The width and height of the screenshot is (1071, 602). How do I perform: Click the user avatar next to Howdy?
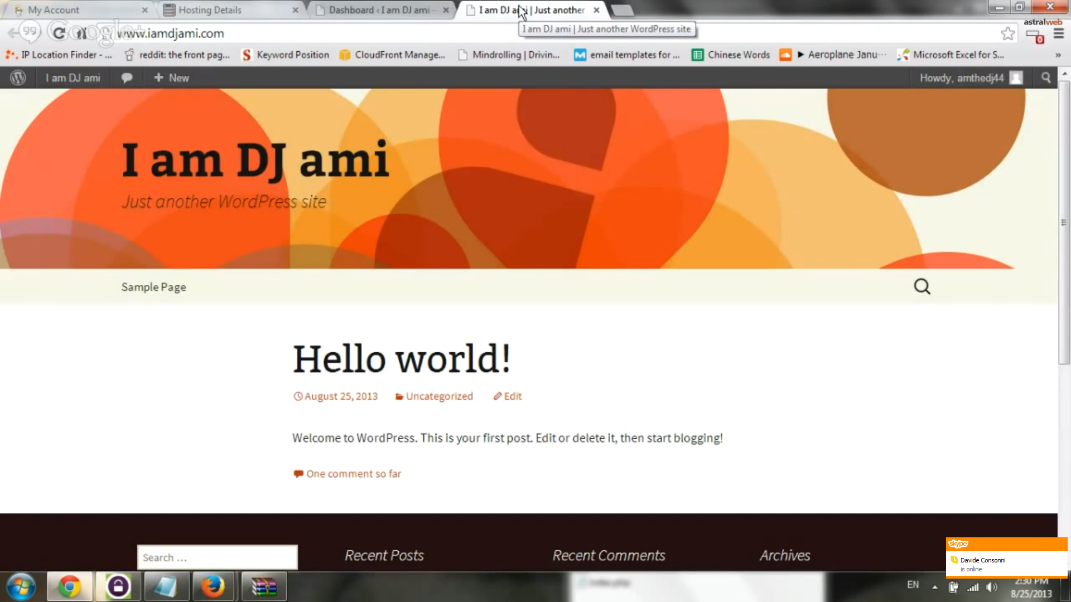point(1016,78)
